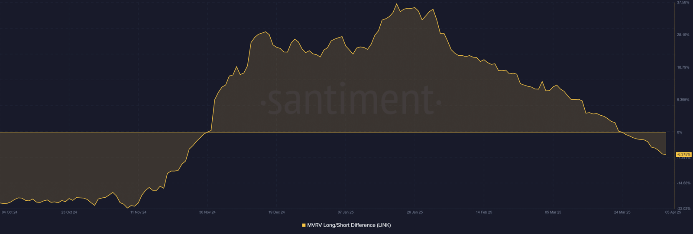Click the -6.375% current value badge
The image size is (693, 234).
tap(683, 154)
